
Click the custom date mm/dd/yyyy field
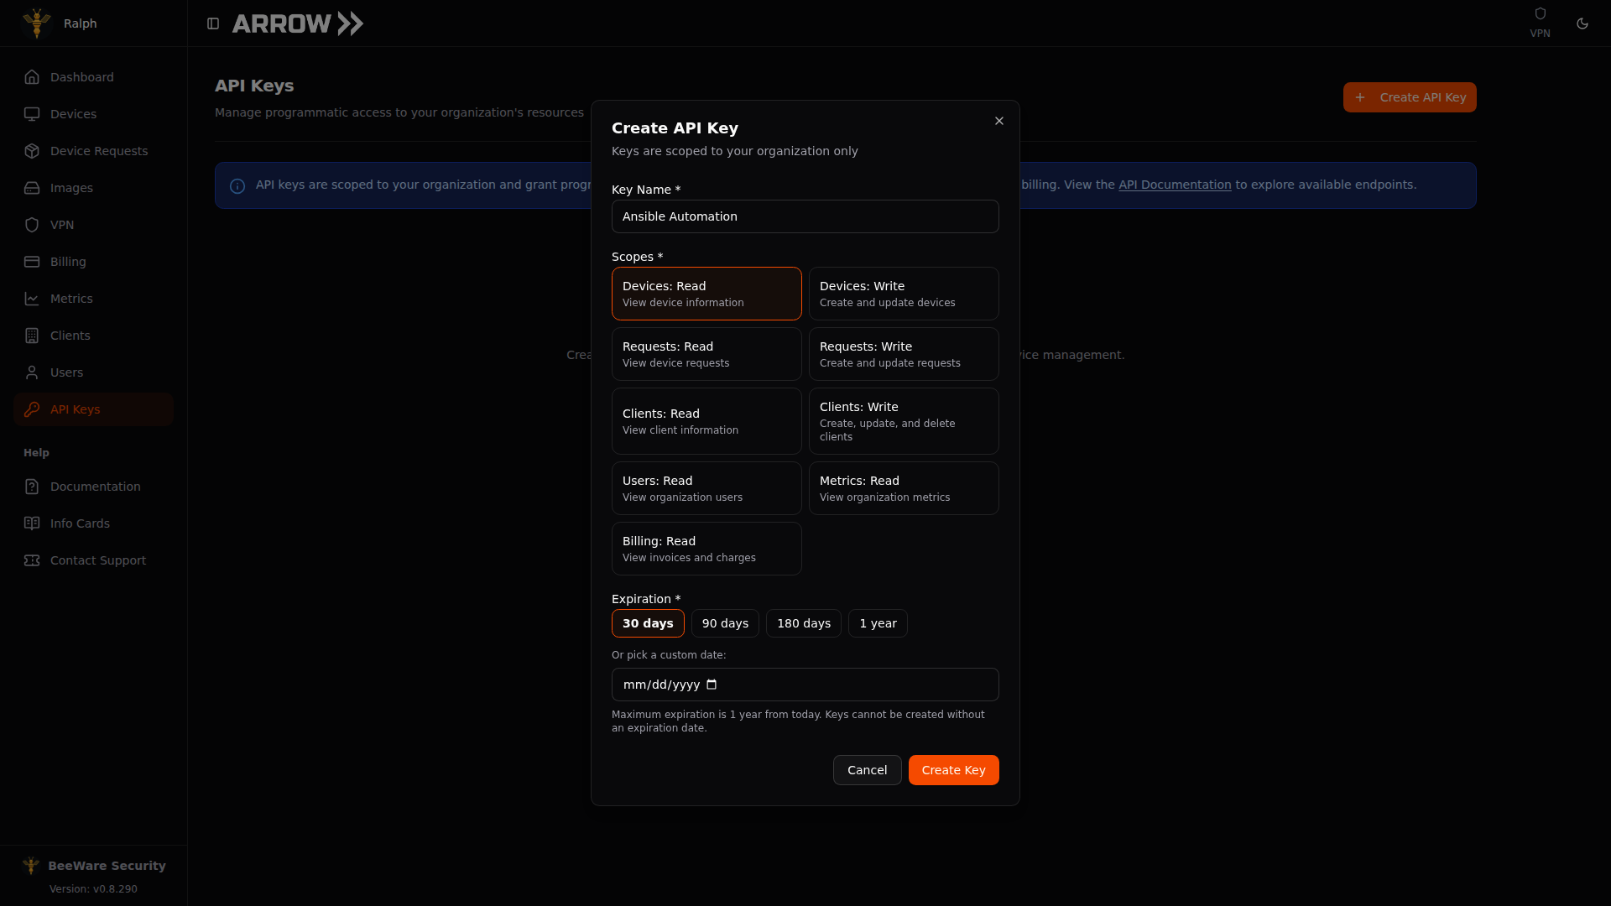(x=805, y=685)
